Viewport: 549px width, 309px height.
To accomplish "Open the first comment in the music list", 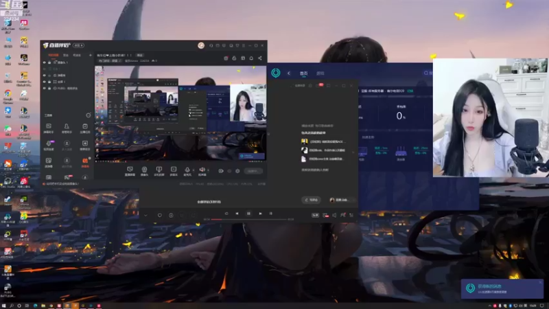I will tap(324, 141).
